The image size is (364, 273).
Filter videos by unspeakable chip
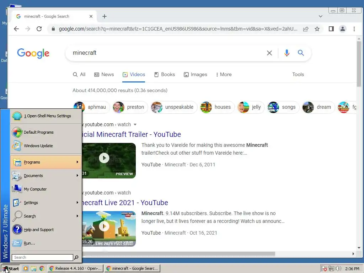(x=174, y=107)
